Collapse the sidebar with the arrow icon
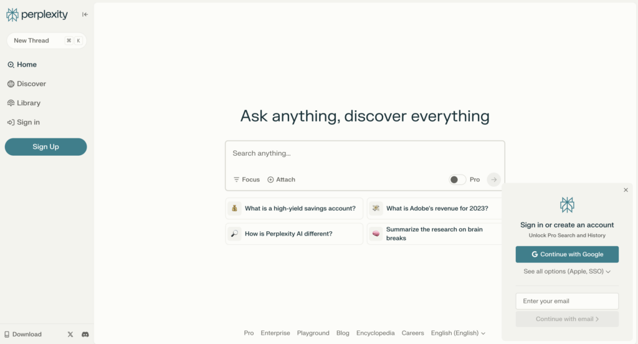 pyautogui.click(x=85, y=14)
